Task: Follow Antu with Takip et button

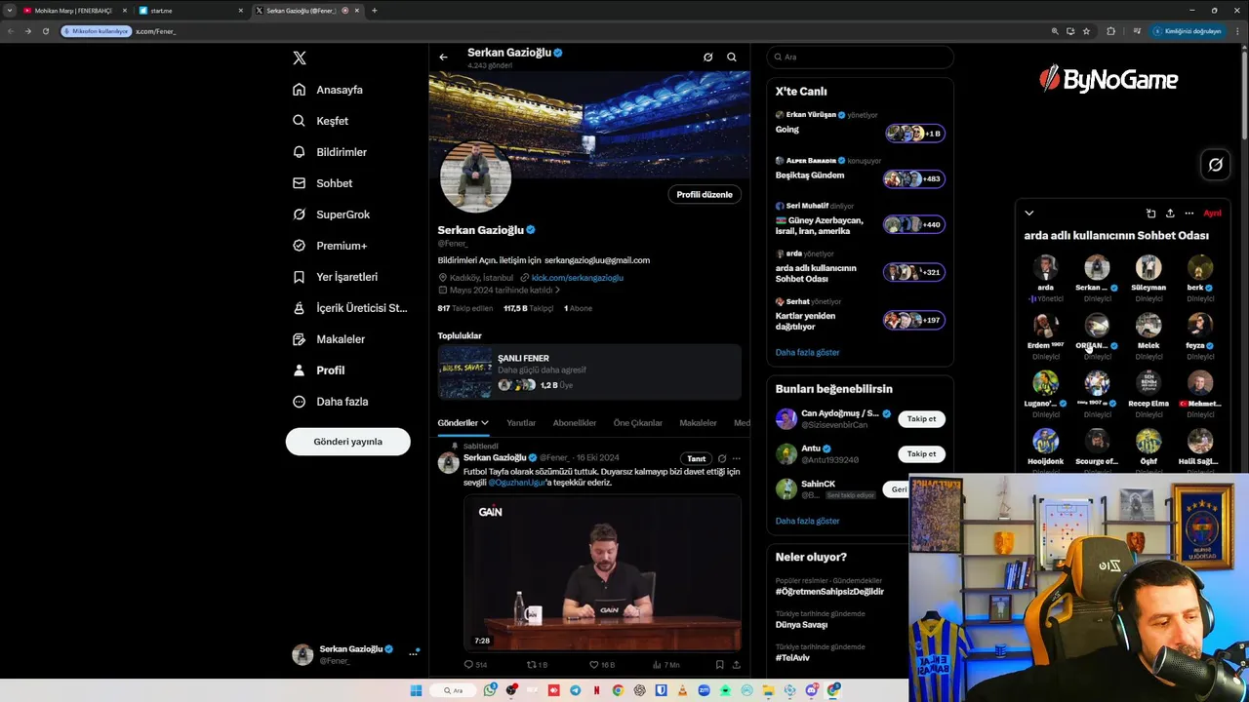Action: [921, 453]
